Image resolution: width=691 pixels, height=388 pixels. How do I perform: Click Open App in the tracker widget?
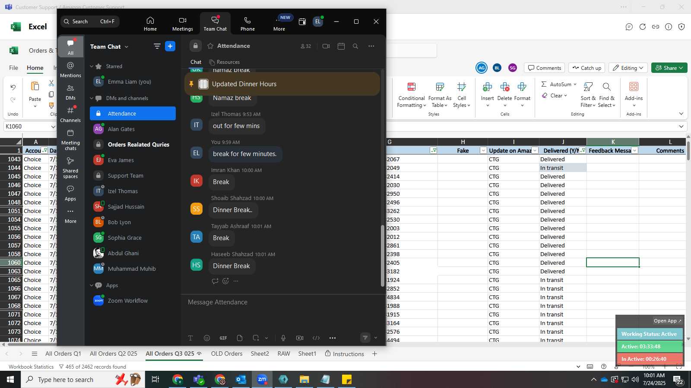[x=667, y=321]
